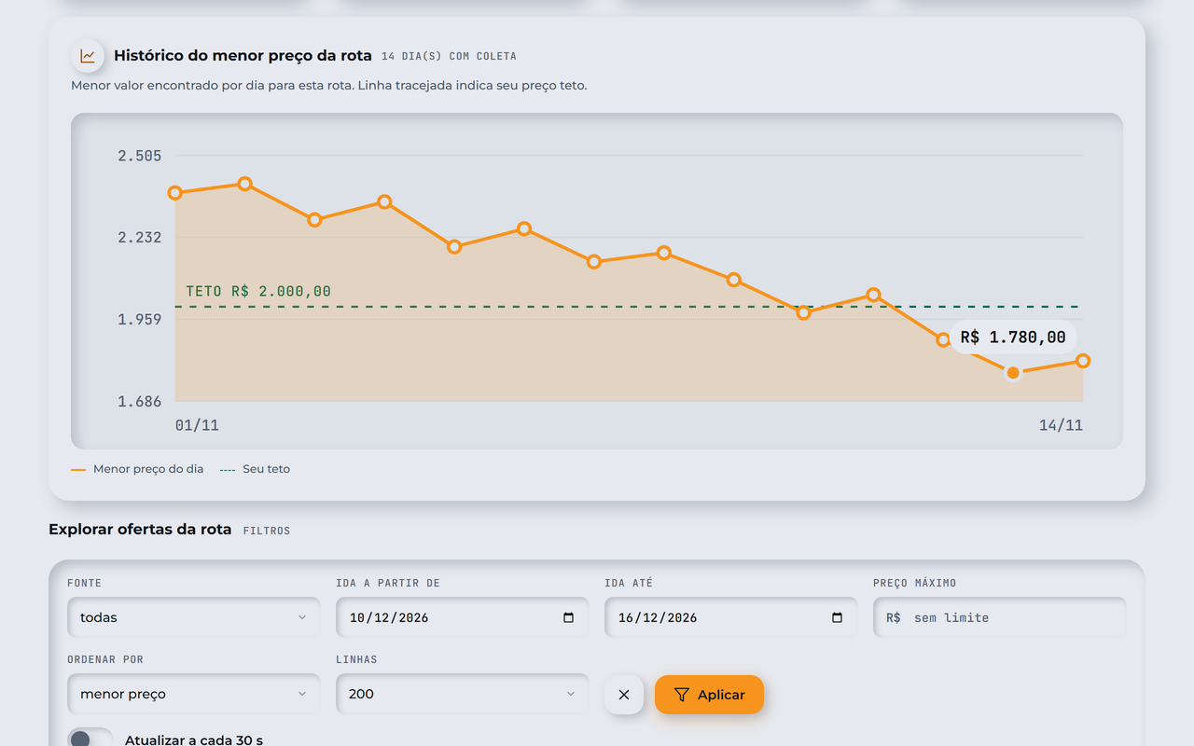Click the clear filters X button
The image size is (1194, 746).
[x=624, y=695]
